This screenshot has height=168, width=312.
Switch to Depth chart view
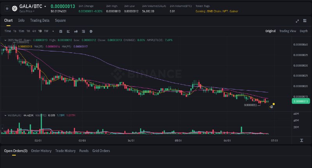point(304,31)
